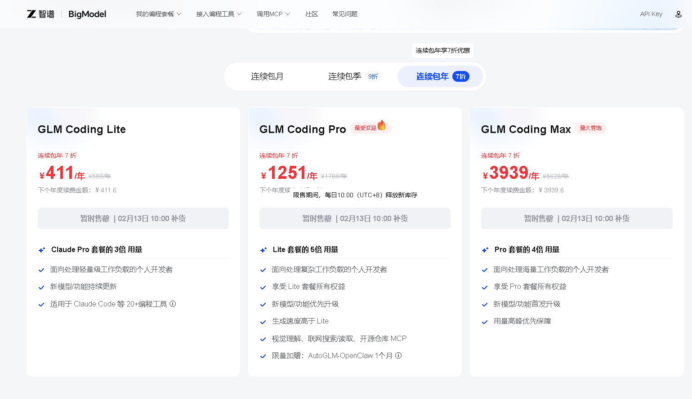The image size is (692, 399).
Task: Open the user account icon
Action: (x=678, y=14)
